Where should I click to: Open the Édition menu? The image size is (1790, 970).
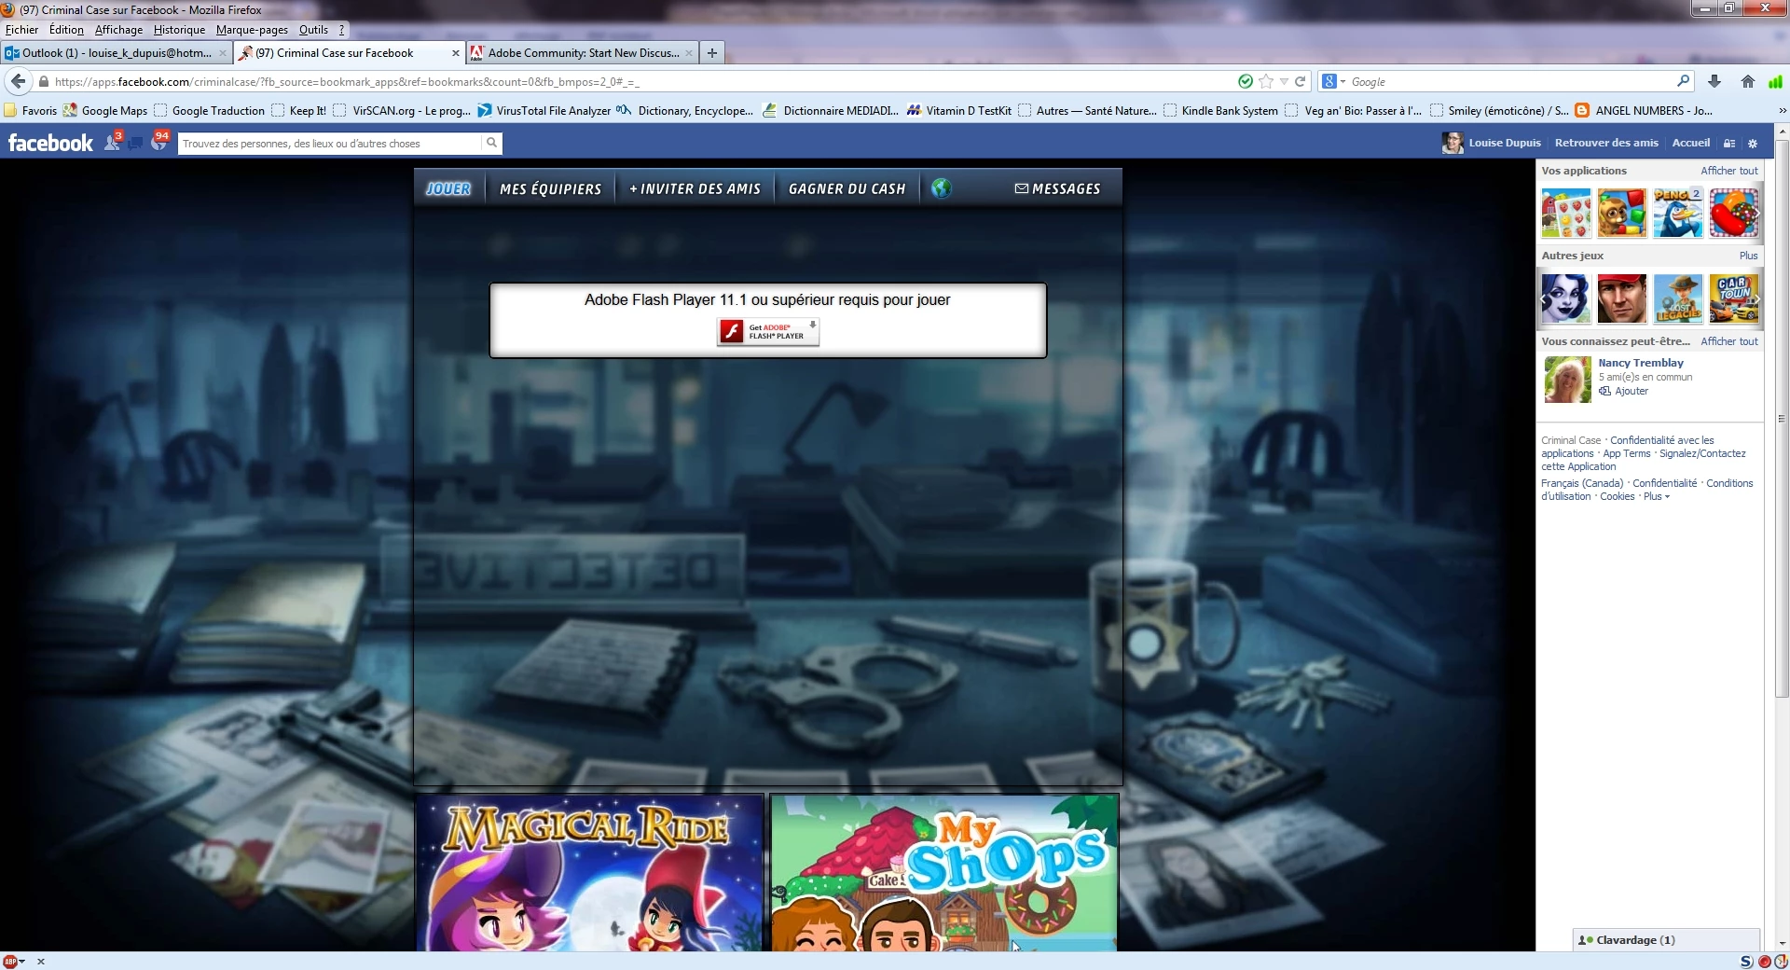pos(66,29)
